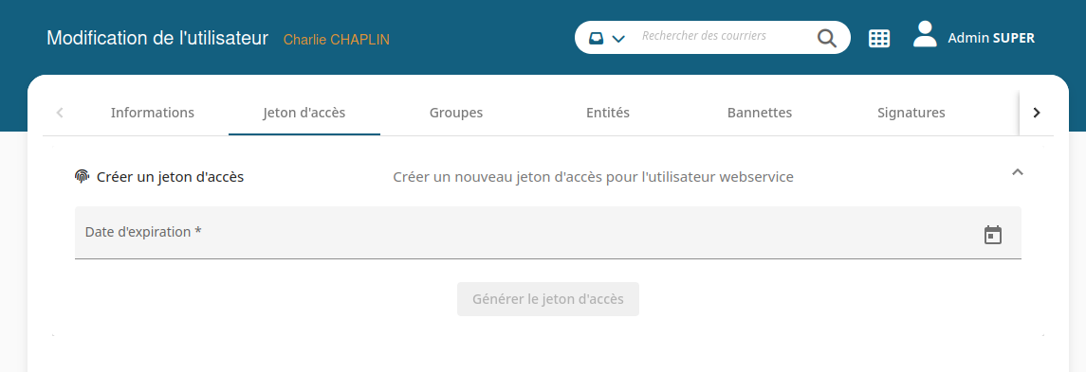Open the calendar date picker icon
The width and height of the screenshot is (1086, 372).
pos(992,235)
